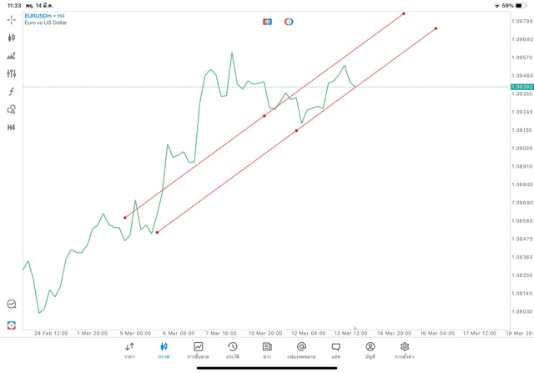Activate the crosshair cursor tool
The height and width of the screenshot is (373, 534).
point(11,19)
